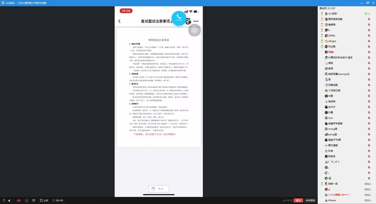Viewport: 376px width, 204px height.
Task: Click the 1:1 zoom ratio control
Action: 158,188
